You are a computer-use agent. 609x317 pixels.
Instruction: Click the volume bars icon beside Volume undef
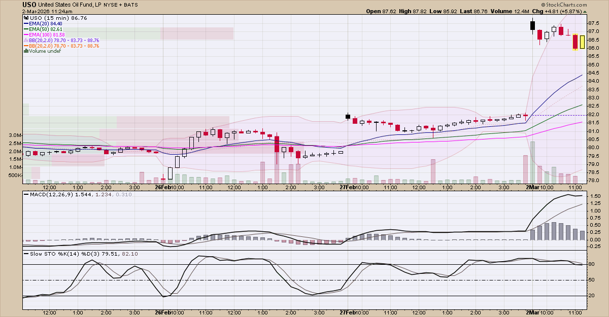[x=26, y=51]
